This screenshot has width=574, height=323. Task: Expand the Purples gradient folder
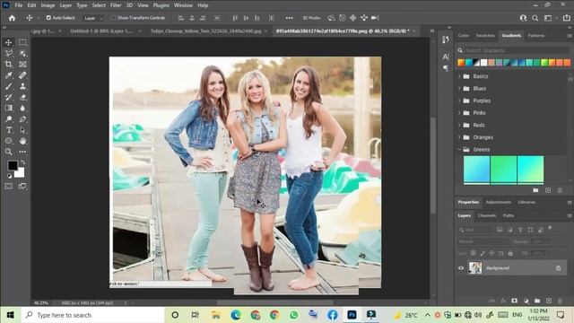pyautogui.click(x=459, y=100)
